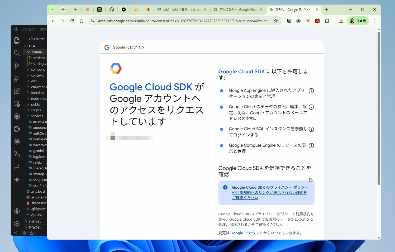Open the Source Control view in VS Code
This screenshot has height=252, width=395.
pyautogui.click(x=17, y=66)
